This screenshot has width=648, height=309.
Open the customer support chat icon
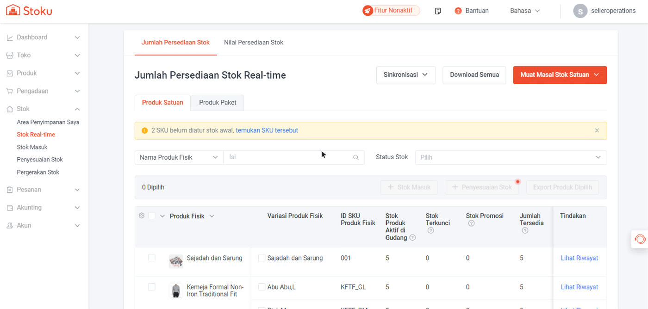point(640,239)
